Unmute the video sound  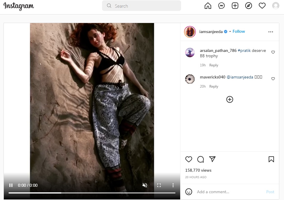pos(145,185)
